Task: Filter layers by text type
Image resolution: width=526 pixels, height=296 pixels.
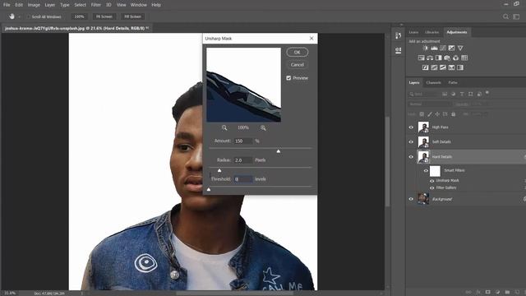Action: 462,94
